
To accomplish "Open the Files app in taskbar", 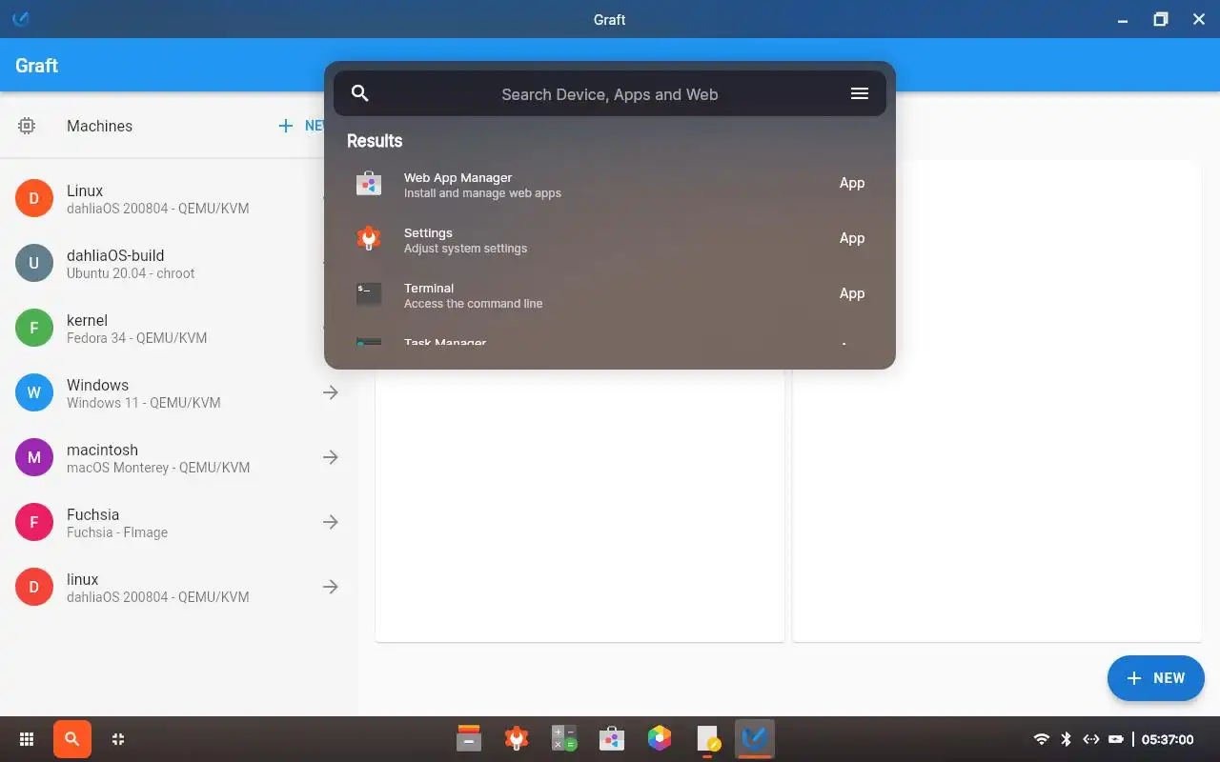I will click(x=469, y=738).
